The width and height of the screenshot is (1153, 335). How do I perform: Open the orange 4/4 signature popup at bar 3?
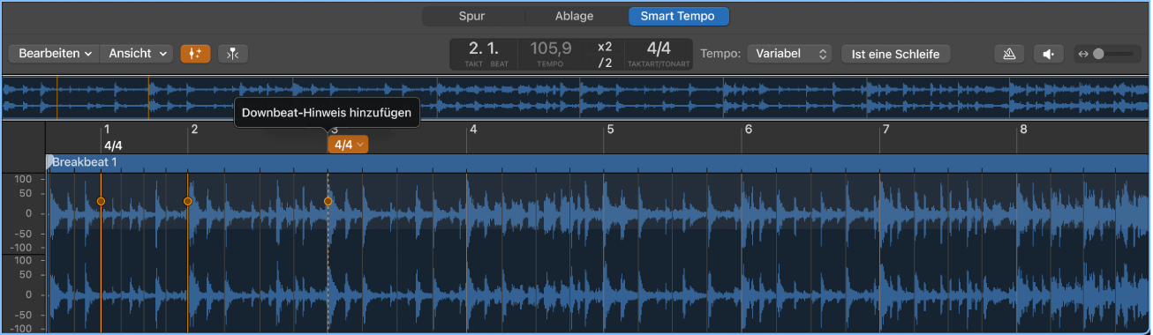348,145
